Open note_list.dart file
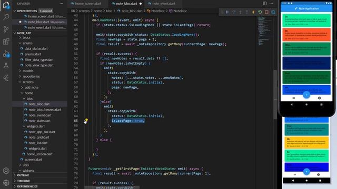This screenshot has height=189, width=337. 38,143
